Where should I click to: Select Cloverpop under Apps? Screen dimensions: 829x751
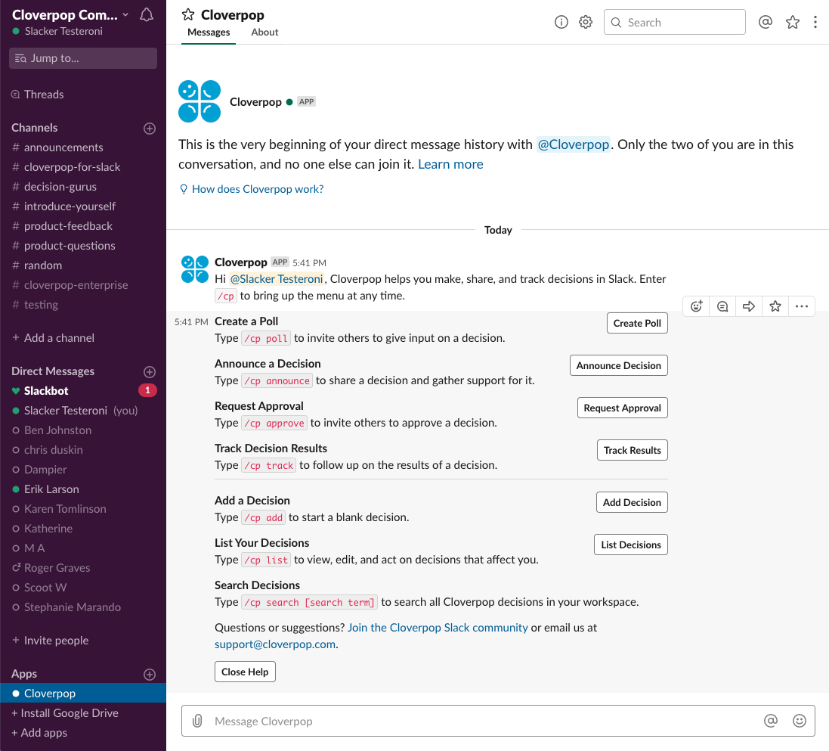[83, 694]
